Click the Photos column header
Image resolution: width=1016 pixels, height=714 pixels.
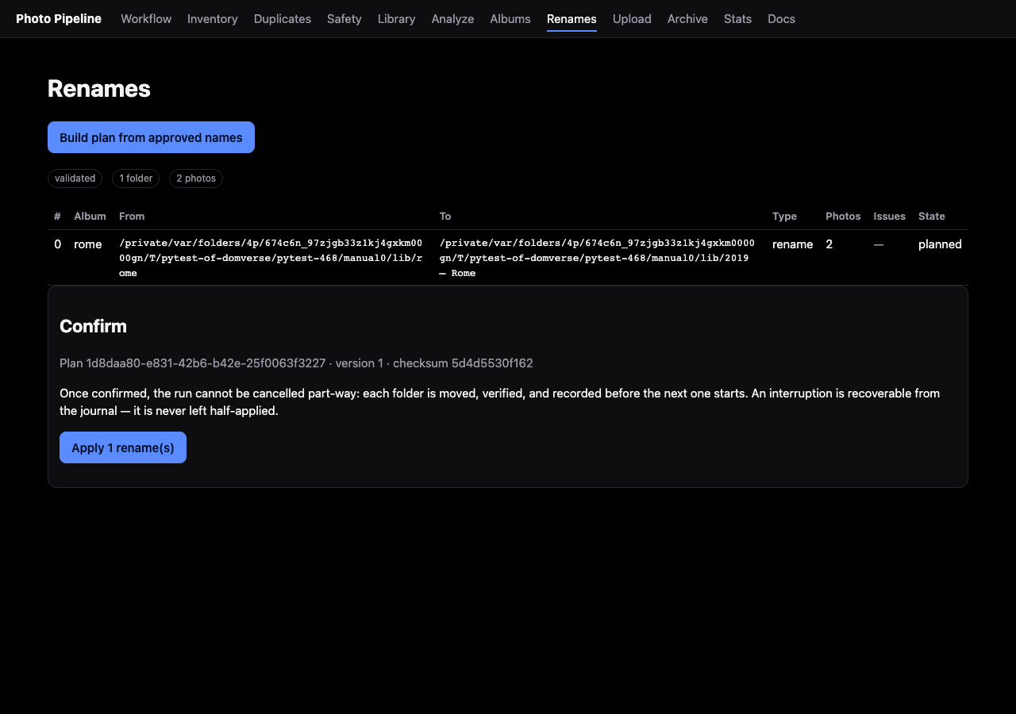843,216
